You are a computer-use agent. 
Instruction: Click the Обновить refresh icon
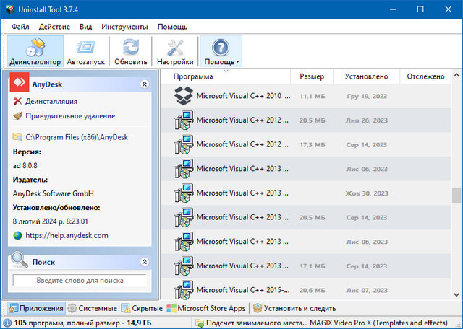pos(130,51)
